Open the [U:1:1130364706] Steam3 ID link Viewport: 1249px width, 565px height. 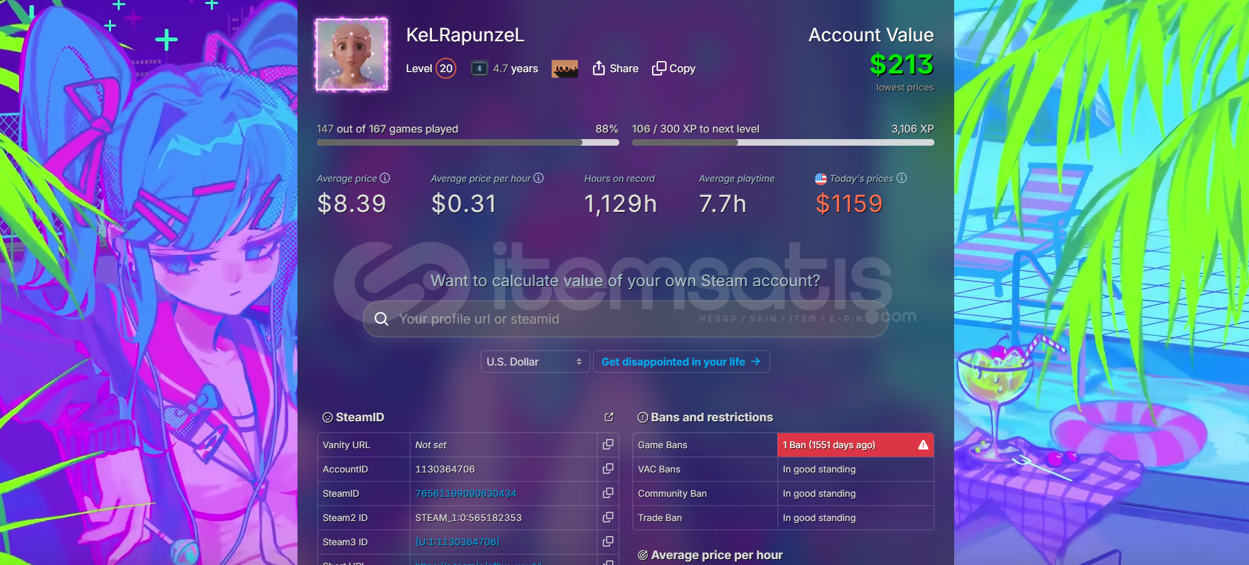tap(457, 542)
